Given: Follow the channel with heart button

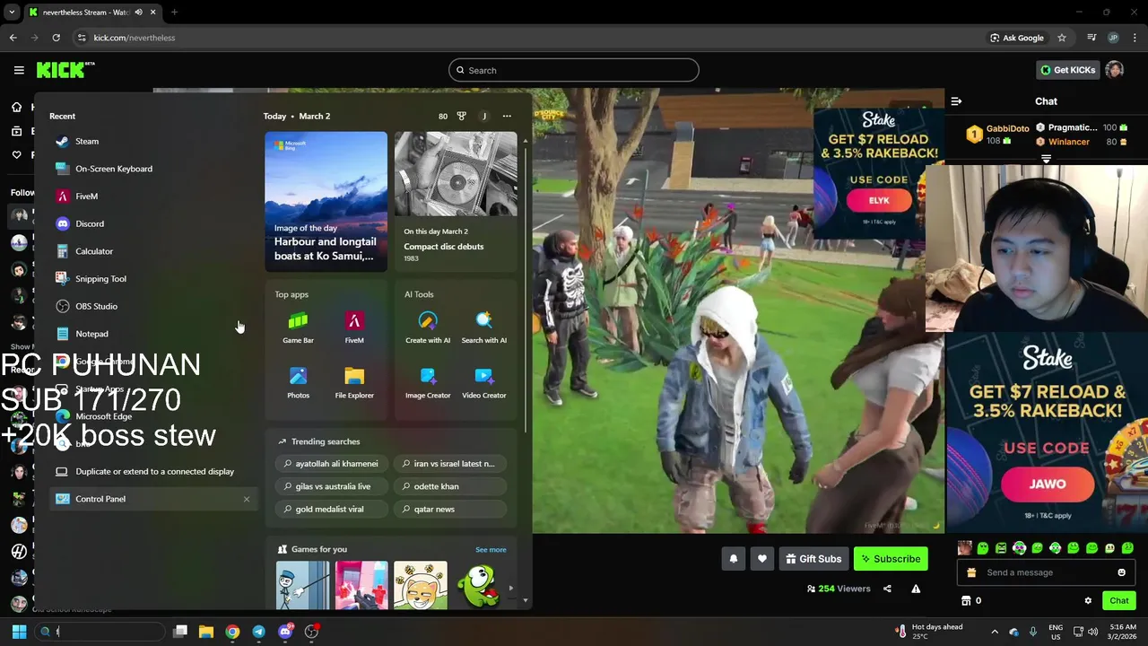Looking at the screenshot, I should click(762, 559).
